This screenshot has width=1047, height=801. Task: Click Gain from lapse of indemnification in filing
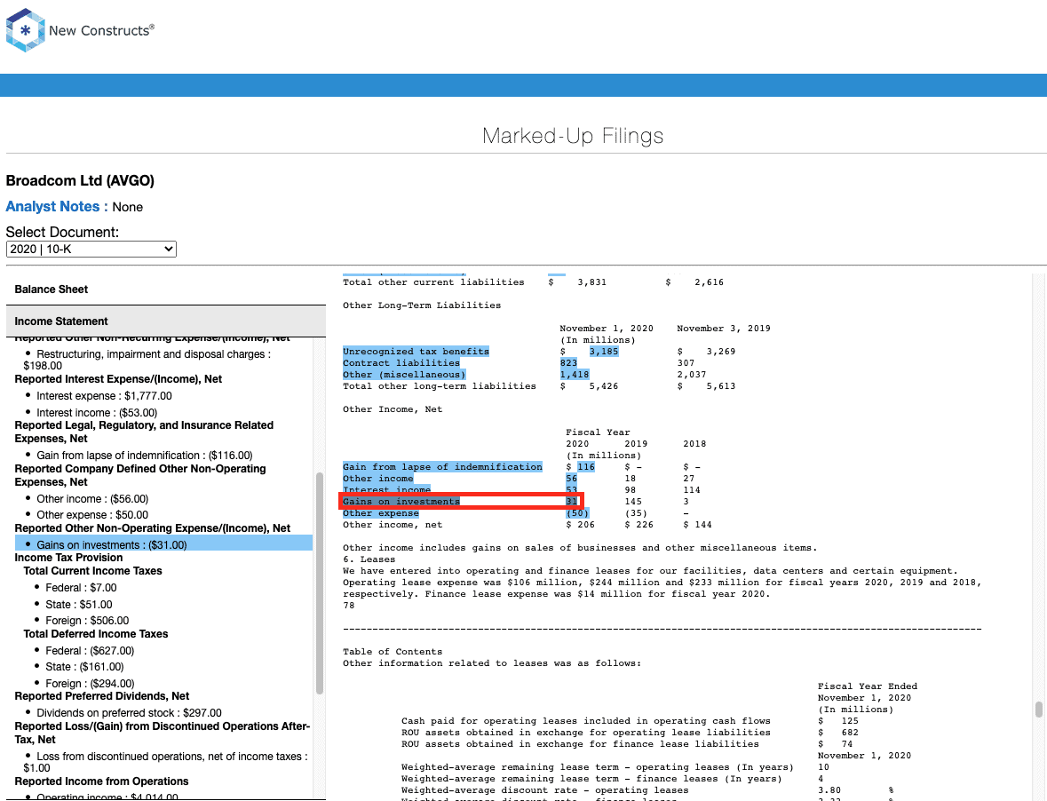click(x=443, y=466)
